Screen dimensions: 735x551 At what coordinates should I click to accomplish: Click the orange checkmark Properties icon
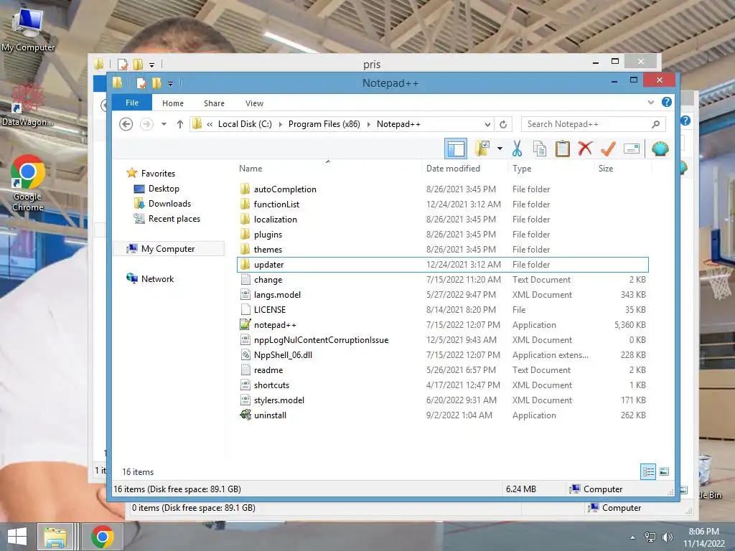[608, 149]
